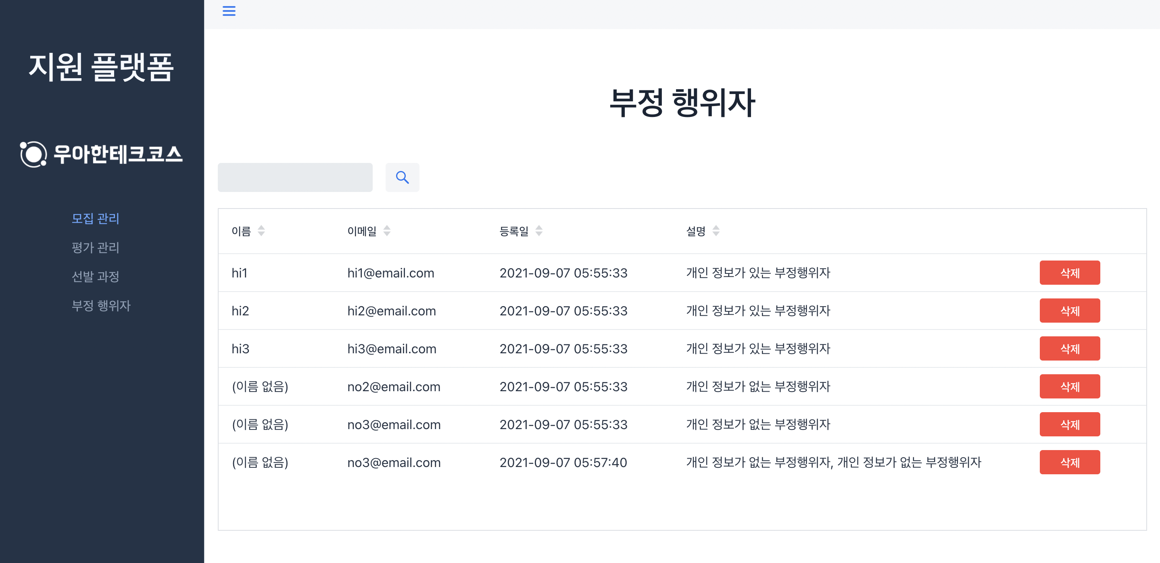Open the 평가 관리 section

96,247
